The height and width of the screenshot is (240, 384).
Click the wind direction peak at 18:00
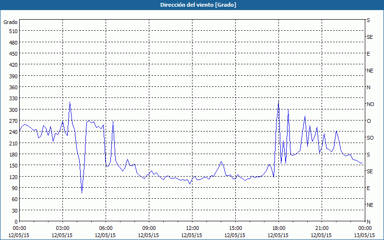pyautogui.click(x=278, y=101)
